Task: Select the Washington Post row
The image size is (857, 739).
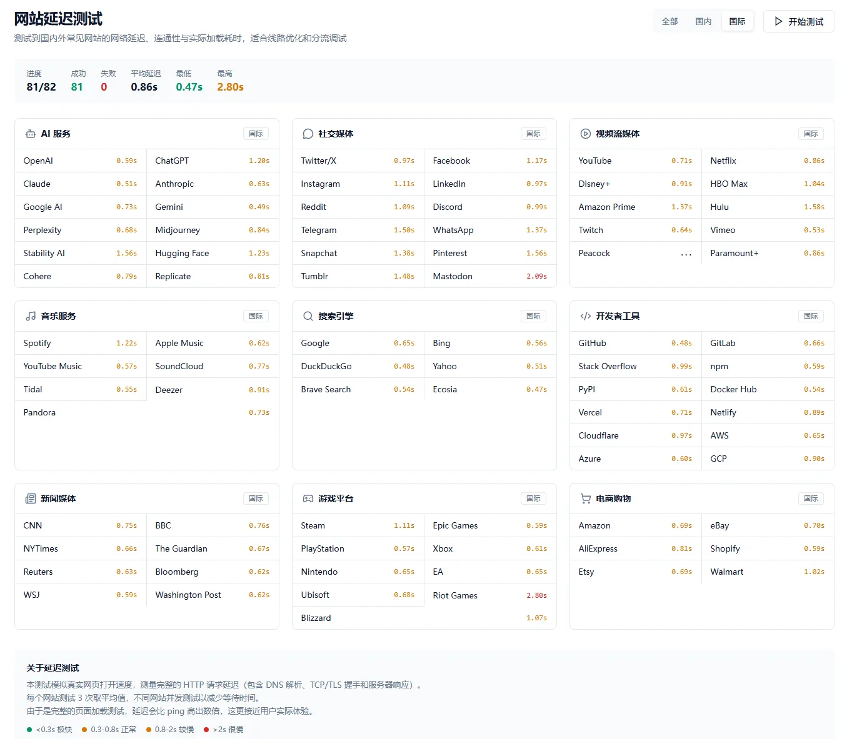Action: pyautogui.click(x=213, y=595)
